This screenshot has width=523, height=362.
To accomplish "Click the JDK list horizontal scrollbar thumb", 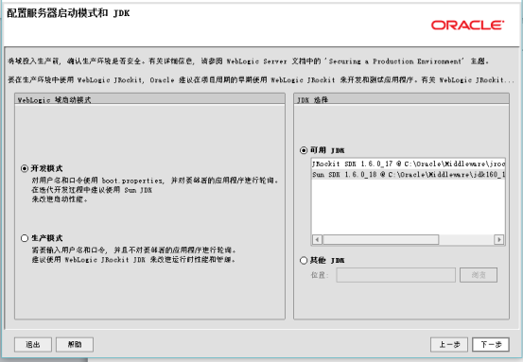I will coord(380,239).
